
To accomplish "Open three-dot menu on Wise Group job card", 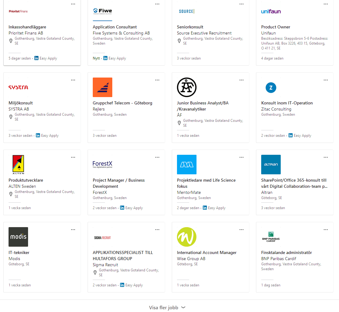I will point(241,230).
